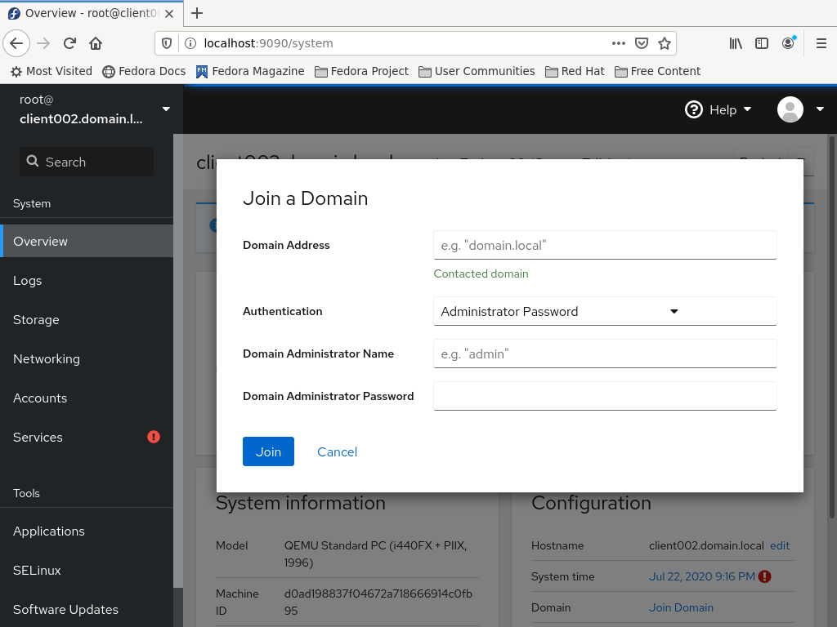Click the Jul 22, 2020 system time link
Viewport: 837px width, 627px height.
point(701,576)
